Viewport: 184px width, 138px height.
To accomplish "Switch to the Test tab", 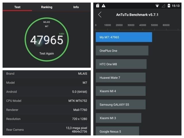I will [x=17, y=7].
